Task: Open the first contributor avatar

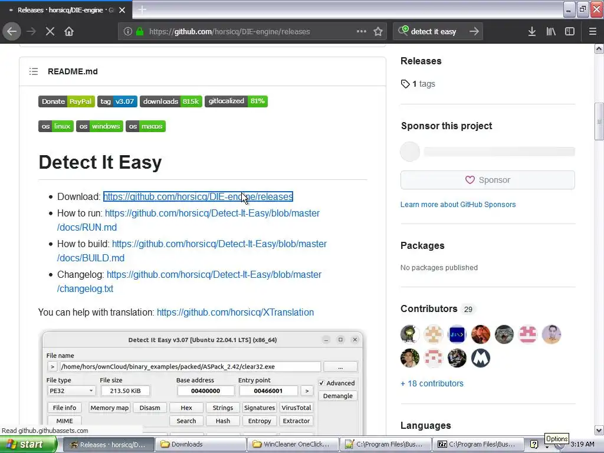Action: 410,334
